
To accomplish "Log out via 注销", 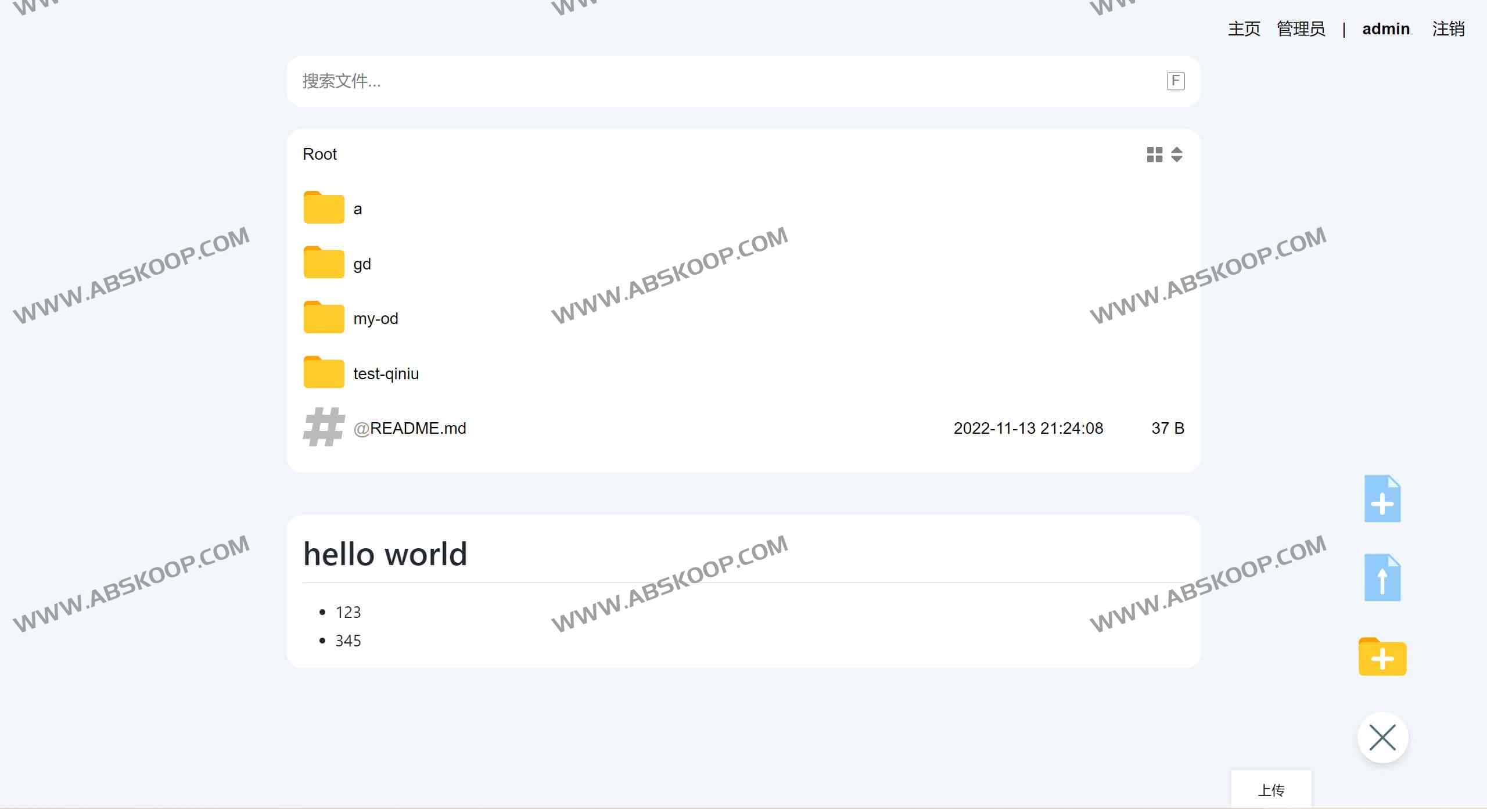I will point(1448,28).
